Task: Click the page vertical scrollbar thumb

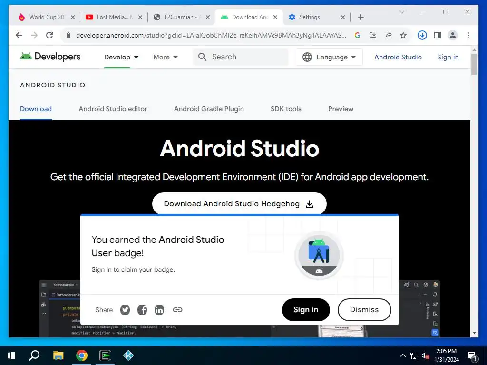Action: (x=474, y=64)
